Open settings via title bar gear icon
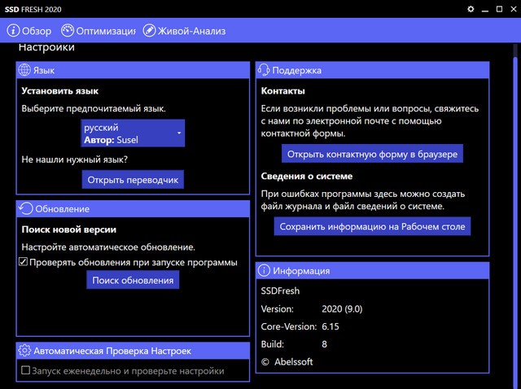Viewport: 521px width, 389px height. [470, 8]
